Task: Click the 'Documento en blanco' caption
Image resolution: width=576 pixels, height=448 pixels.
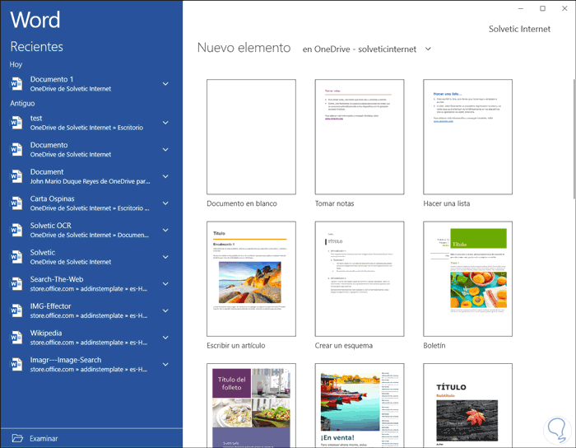Action: [242, 203]
